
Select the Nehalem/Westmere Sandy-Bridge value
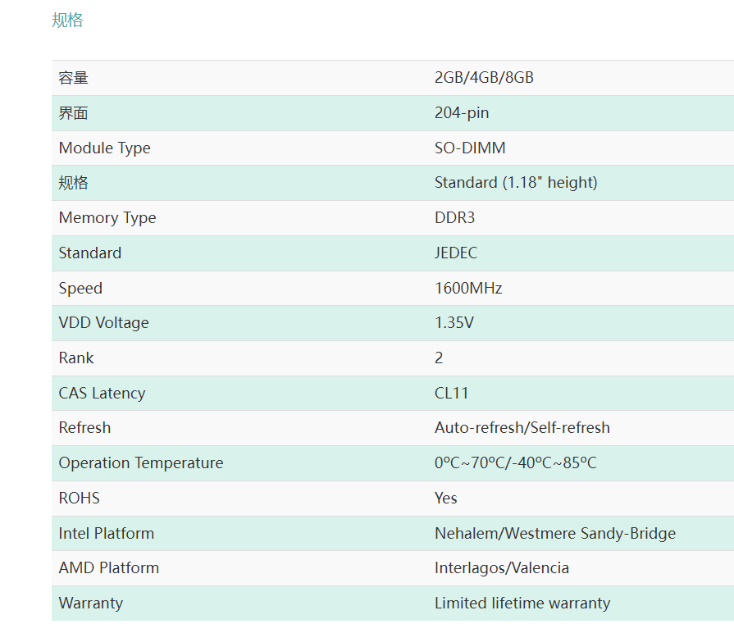pos(555,533)
